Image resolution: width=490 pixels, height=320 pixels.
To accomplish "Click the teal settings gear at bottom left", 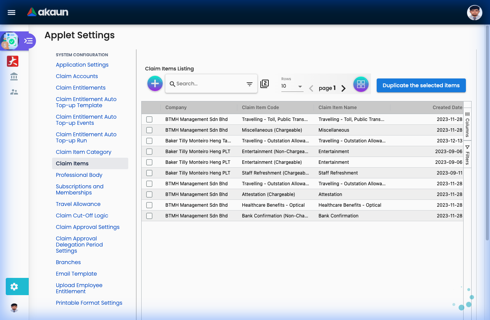I will point(17,286).
